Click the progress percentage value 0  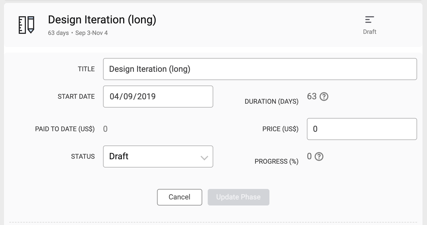pos(309,156)
